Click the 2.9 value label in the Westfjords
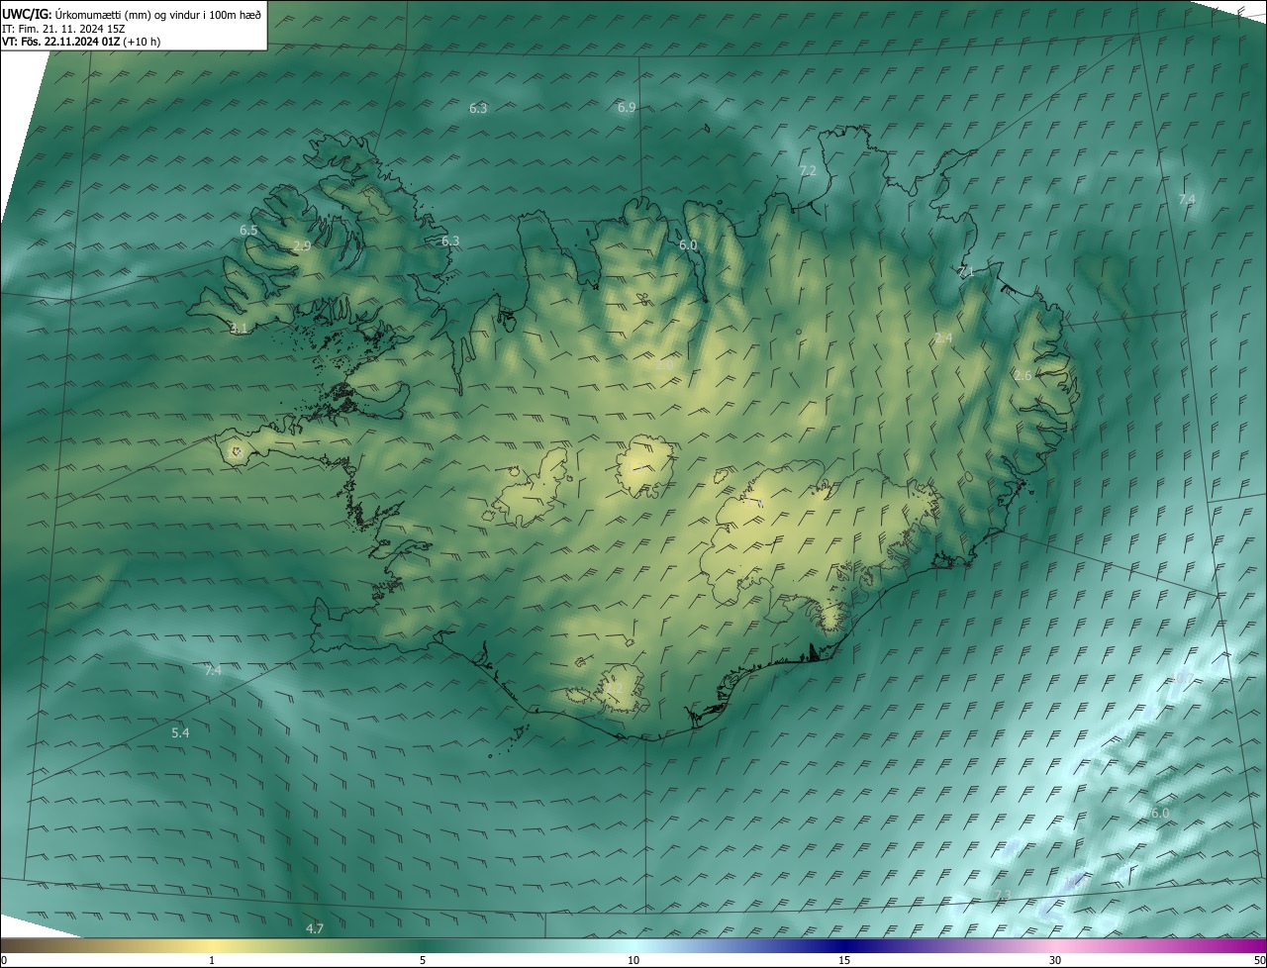Screen dimensions: 1267x968 pyautogui.click(x=302, y=245)
